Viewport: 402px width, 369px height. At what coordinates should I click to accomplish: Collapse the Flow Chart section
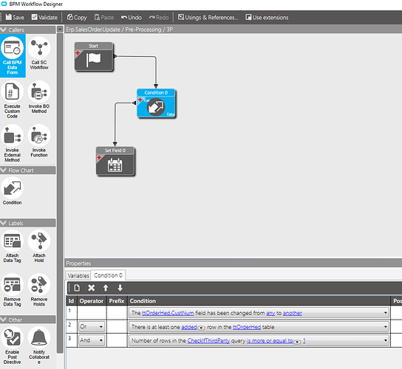click(x=4, y=170)
